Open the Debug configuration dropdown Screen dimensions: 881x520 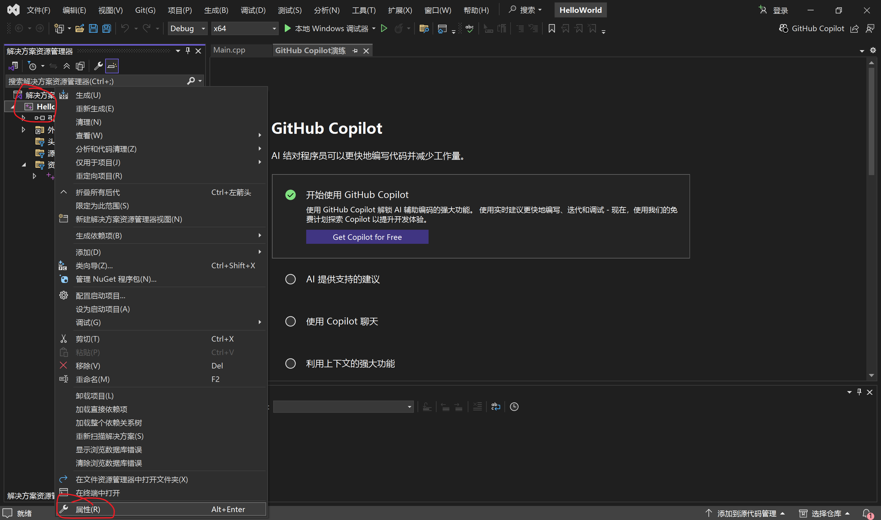coord(188,28)
